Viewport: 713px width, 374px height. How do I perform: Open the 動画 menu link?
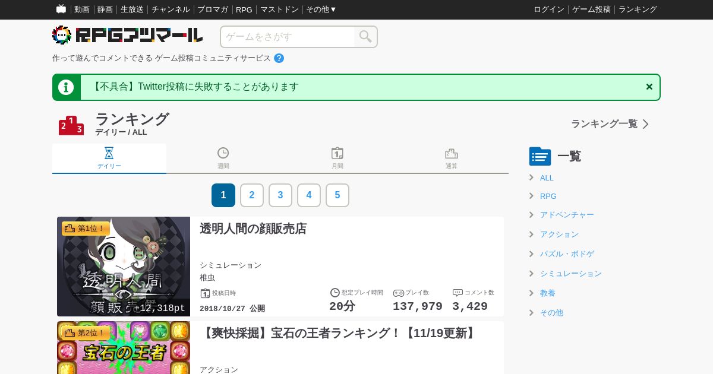point(82,9)
